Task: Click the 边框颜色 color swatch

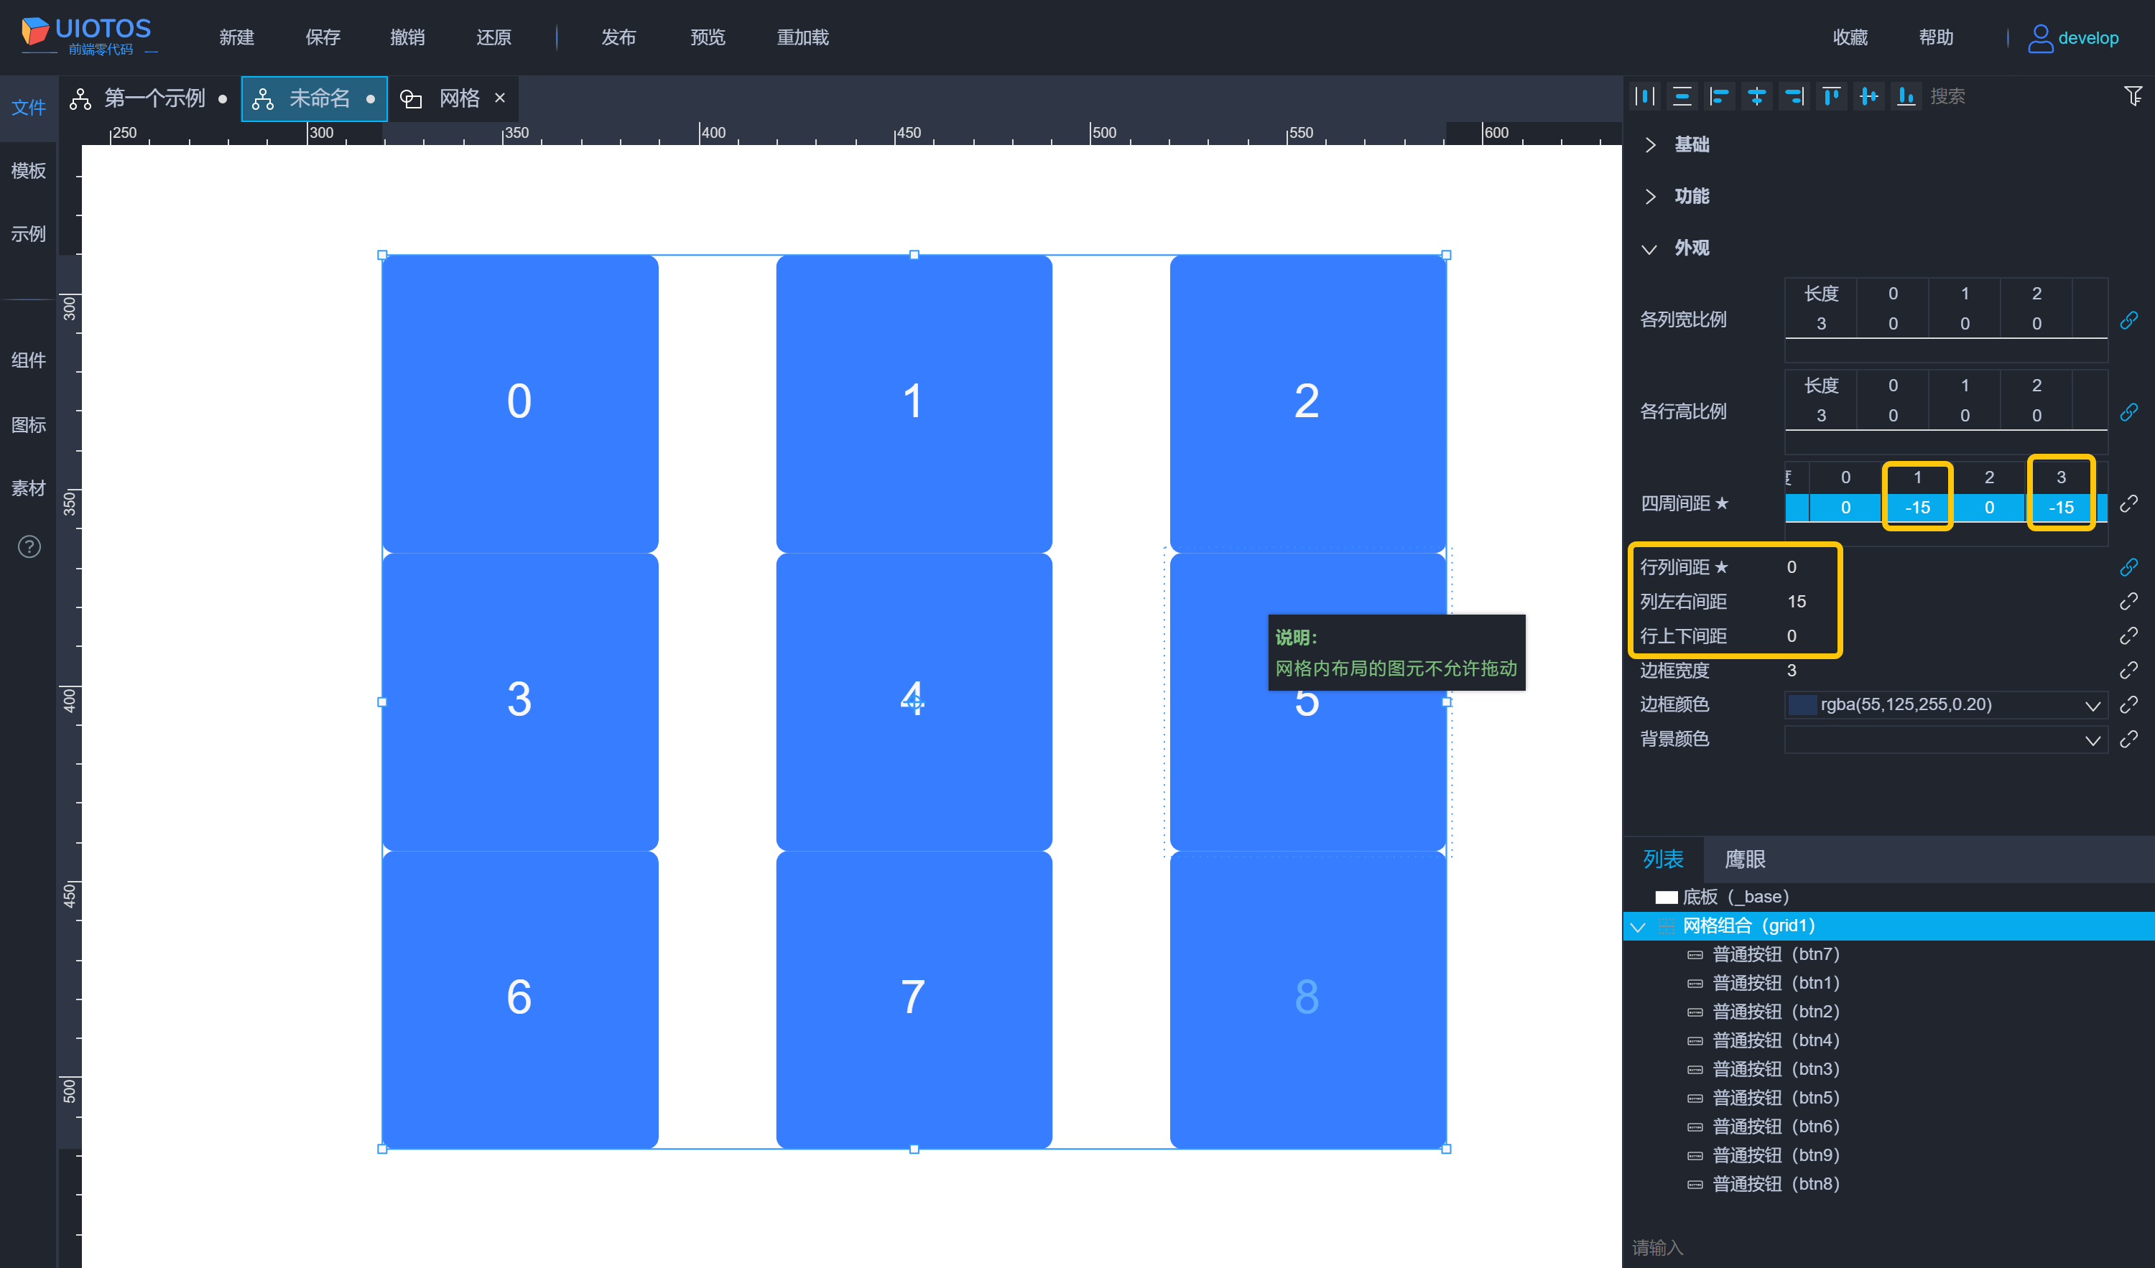Action: coord(1803,704)
